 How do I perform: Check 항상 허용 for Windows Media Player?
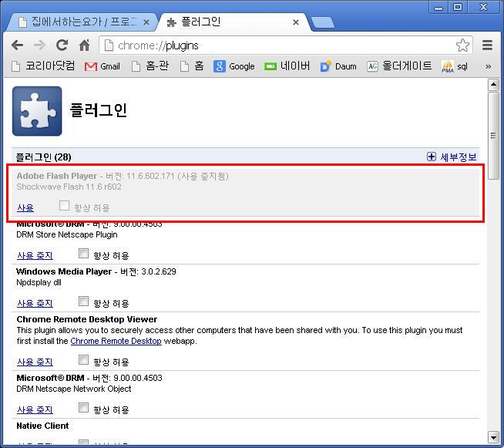coord(83,301)
